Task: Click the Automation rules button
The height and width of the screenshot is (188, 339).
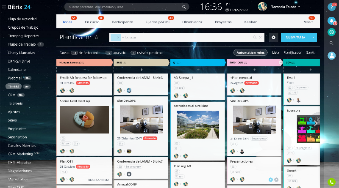Action: tap(250, 53)
